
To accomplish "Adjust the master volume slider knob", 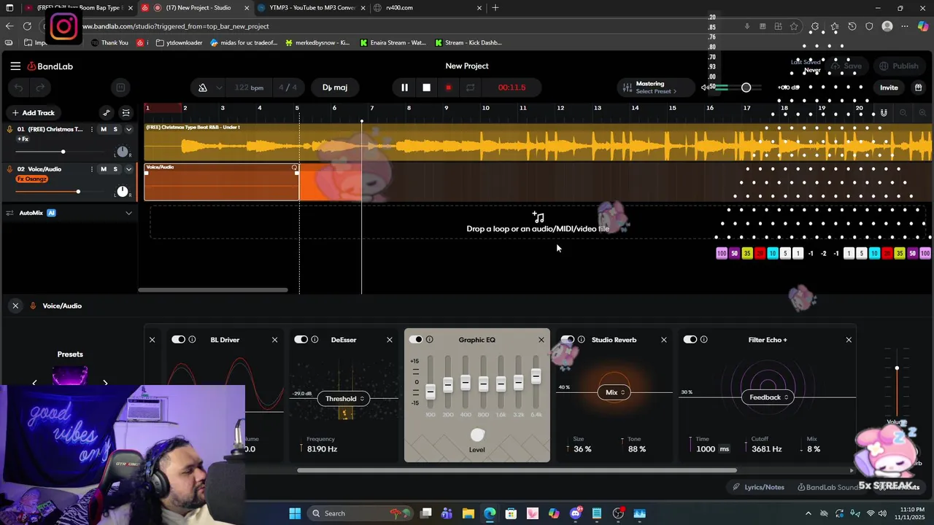I will 746,87.
